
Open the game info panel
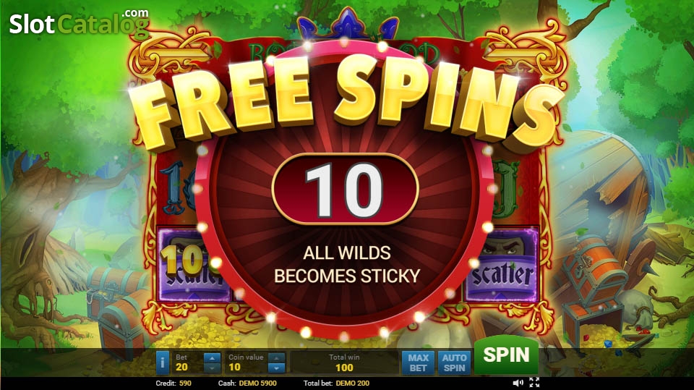point(162,363)
